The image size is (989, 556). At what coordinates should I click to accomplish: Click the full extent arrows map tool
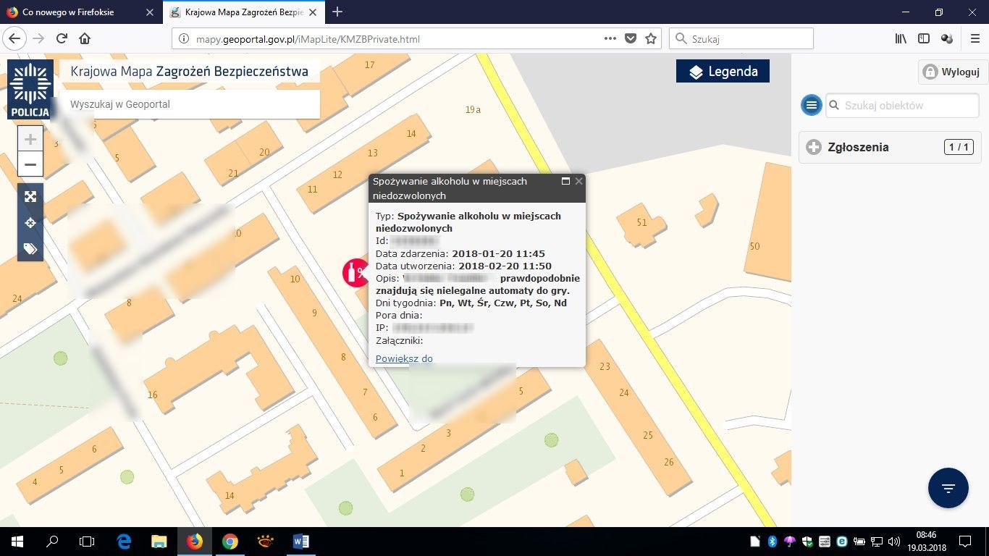coord(30,196)
